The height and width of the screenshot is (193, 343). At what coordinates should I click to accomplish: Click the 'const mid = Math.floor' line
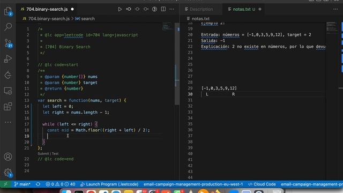pos(99,130)
